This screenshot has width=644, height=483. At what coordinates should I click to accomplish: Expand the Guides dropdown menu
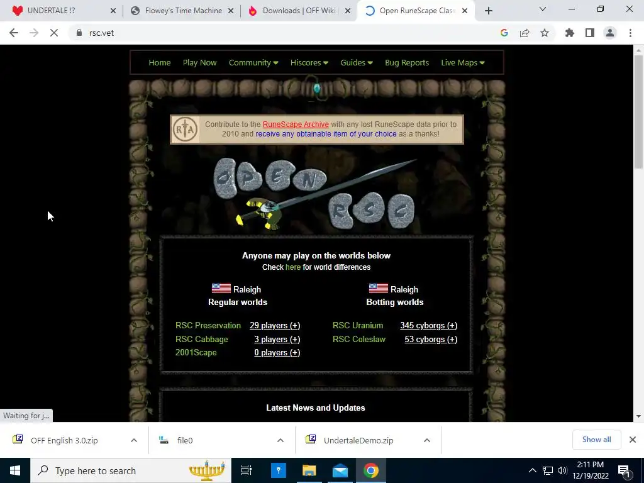pyautogui.click(x=357, y=62)
